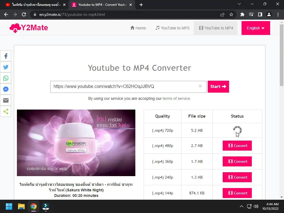Open the volume icon in system tray
This screenshot has height=213, width=284.
tap(256, 206)
